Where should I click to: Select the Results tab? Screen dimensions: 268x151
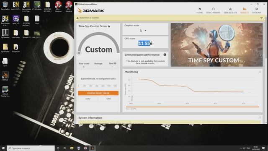pos(245,10)
